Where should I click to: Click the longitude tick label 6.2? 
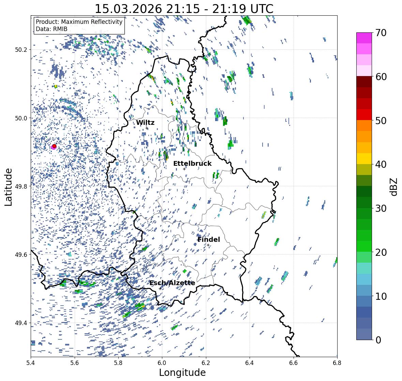pyautogui.click(x=206, y=363)
